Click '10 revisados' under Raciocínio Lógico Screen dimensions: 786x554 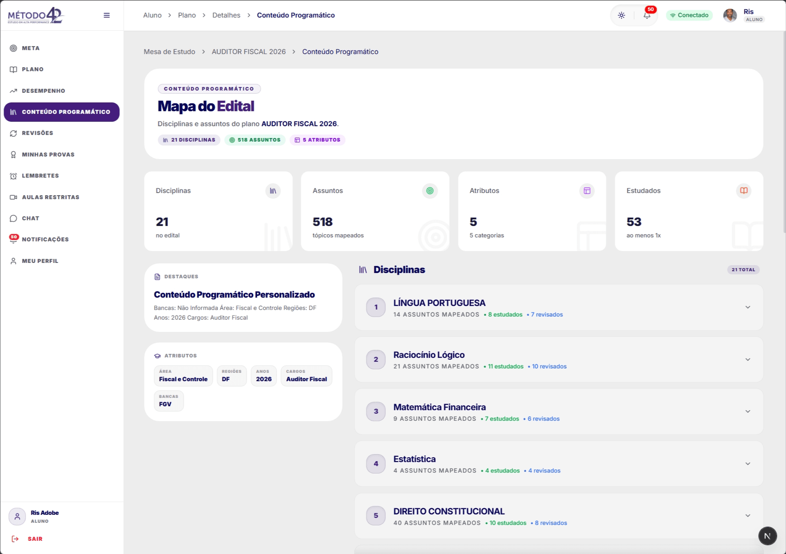pos(547,367)
